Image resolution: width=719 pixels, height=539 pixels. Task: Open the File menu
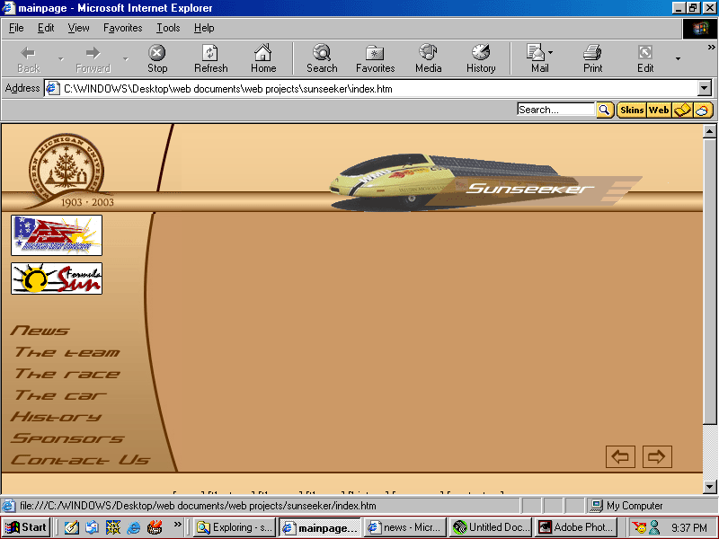click(16, 28)
